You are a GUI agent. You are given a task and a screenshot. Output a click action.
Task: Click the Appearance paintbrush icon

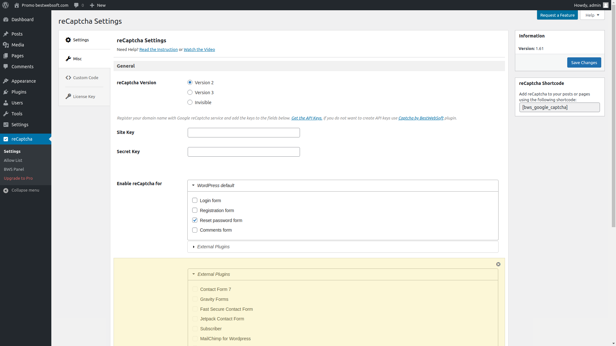click(x=6, y=81)
